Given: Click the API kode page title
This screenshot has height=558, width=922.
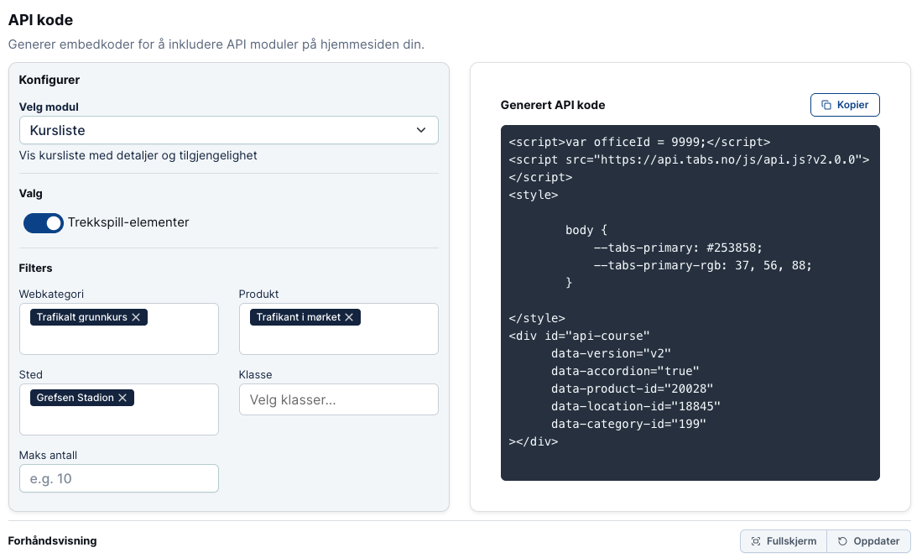Looking at the screenshot, I should pyautogui.click(x=40, y=19).
